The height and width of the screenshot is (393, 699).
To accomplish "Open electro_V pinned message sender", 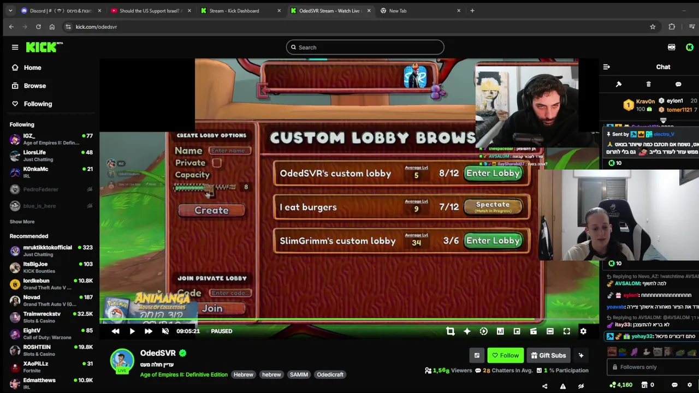I will pyautogui.click(x=664, y=134).
